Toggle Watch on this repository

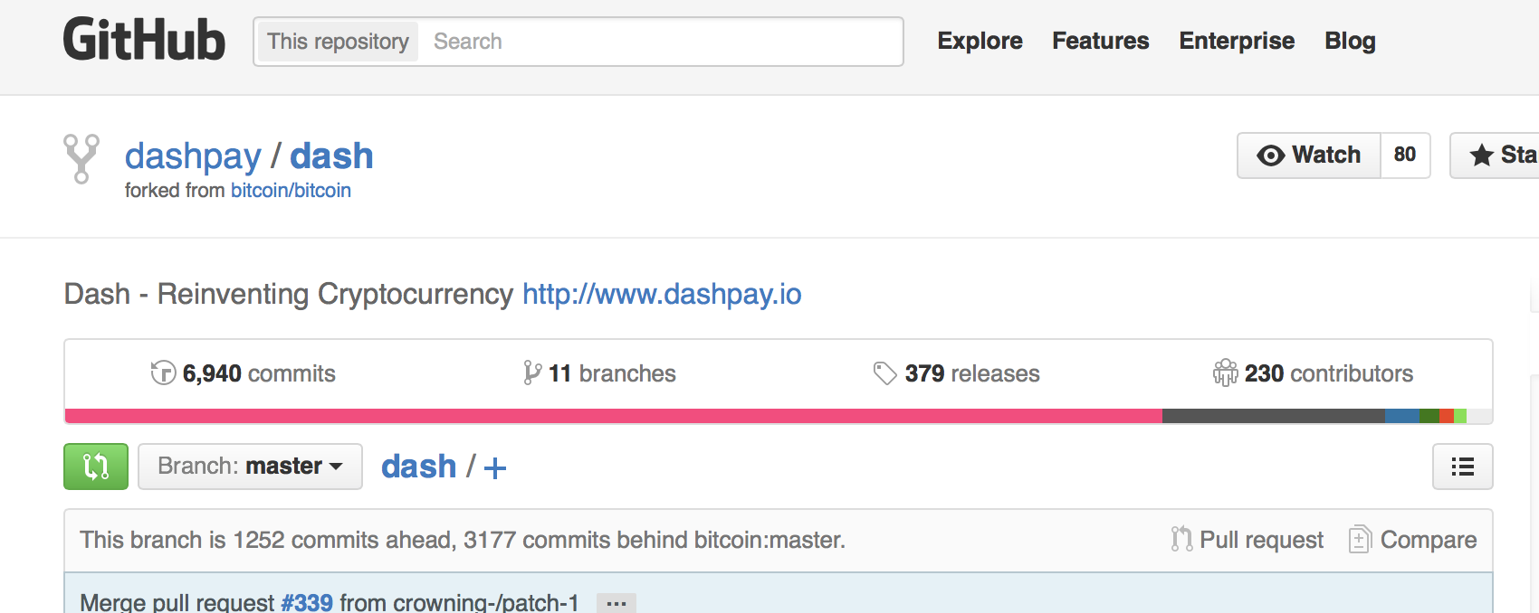(x=1309, y=156)
